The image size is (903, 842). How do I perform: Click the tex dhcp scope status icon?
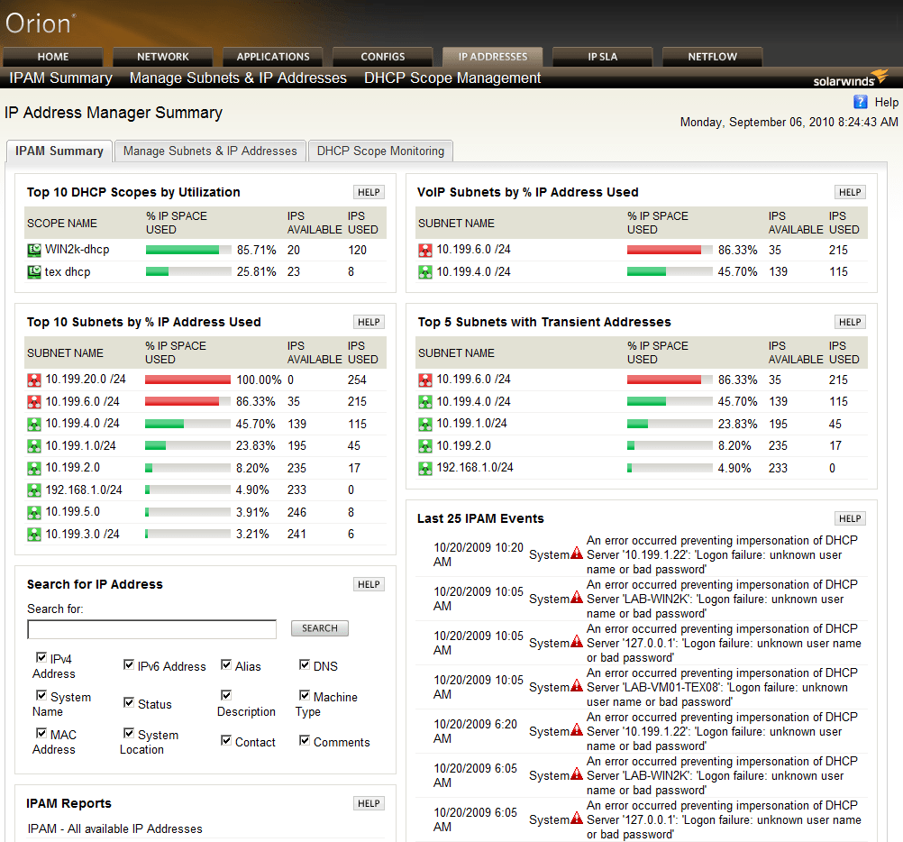click(x=33, y=271)
